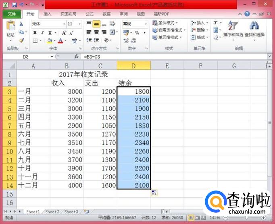Open number format dropdown 常规

point(146,24)
